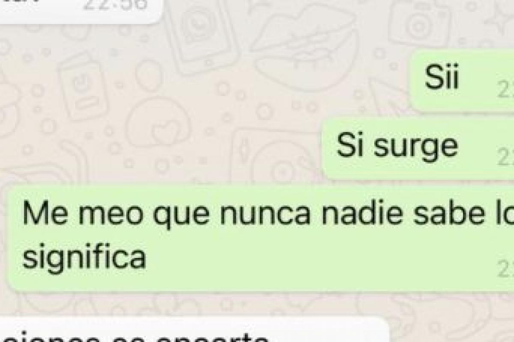This screenshot has width=514, height=342.
Task: Tap the "Si surge" message bubble
Action: point(418,148)
